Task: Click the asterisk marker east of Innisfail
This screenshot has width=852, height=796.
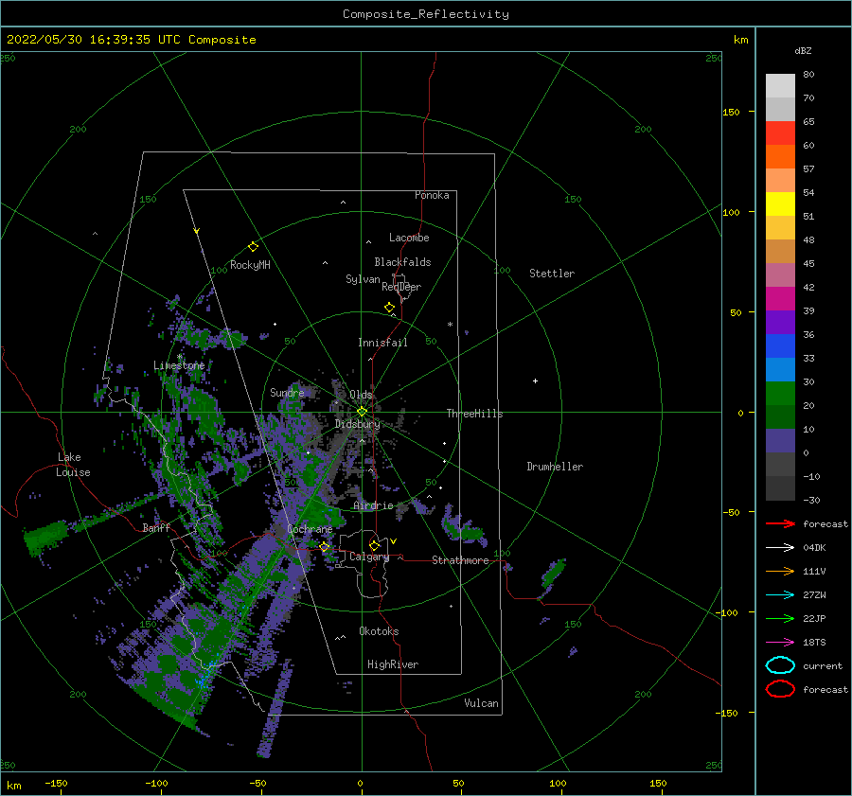Action: coord(450,325)
